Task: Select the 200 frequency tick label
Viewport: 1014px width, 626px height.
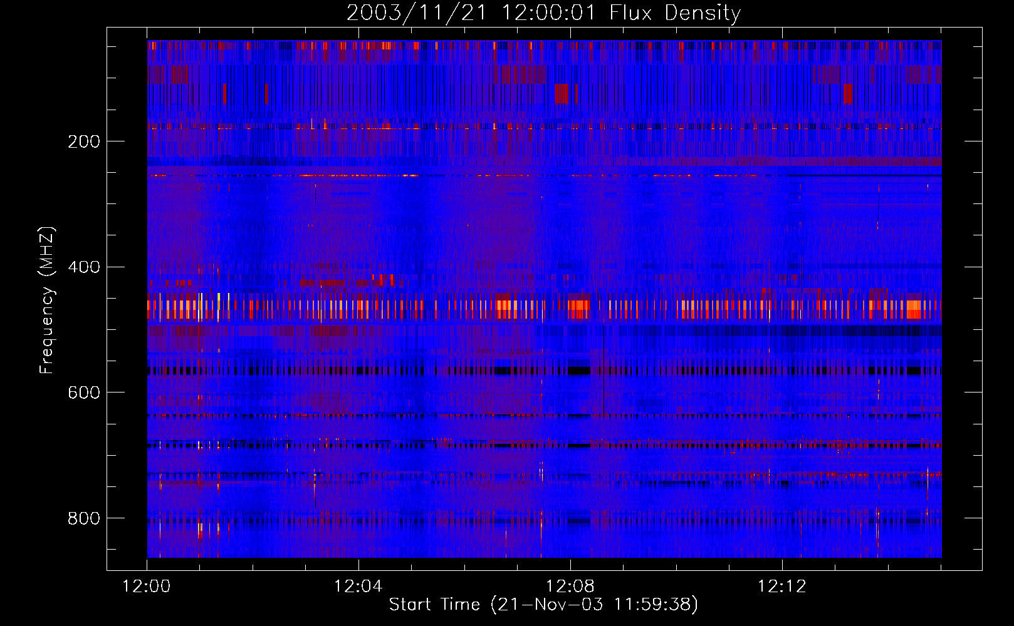Action: click(84, 141)
